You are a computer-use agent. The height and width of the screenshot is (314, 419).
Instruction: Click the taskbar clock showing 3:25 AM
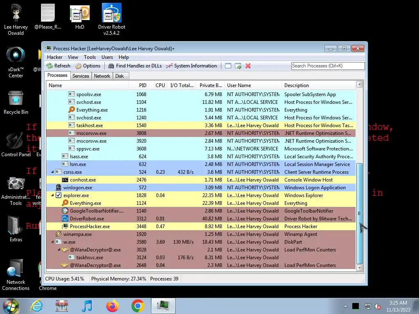(x=398, y=306)
